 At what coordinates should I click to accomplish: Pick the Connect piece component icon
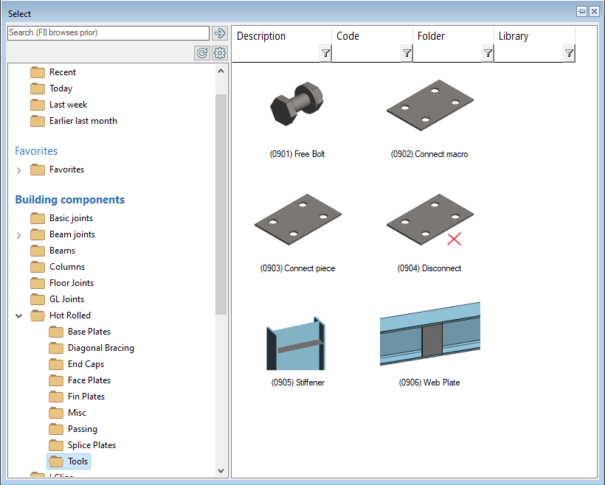[x=297, y=223]
